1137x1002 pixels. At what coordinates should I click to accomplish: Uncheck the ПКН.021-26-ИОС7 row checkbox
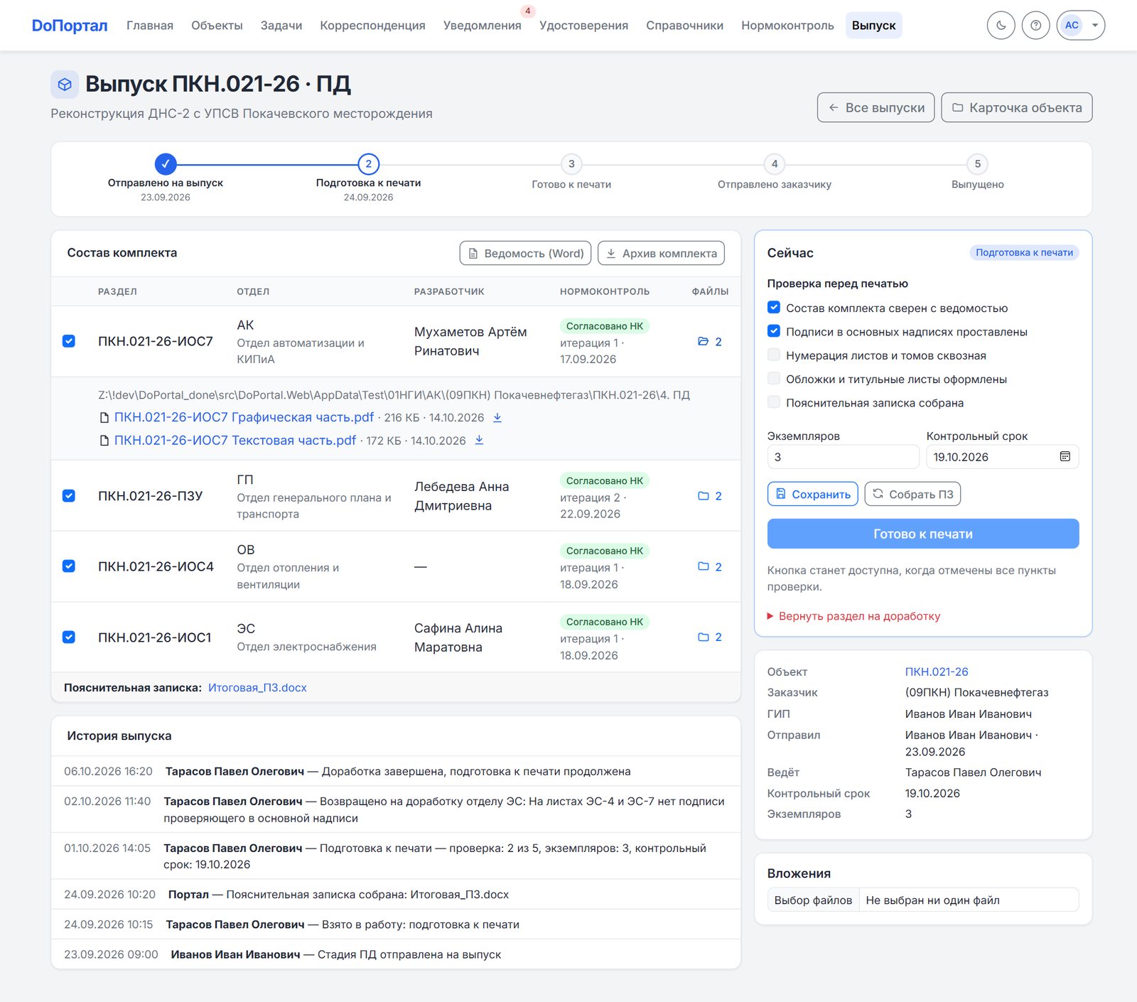(x=69, y=341)
